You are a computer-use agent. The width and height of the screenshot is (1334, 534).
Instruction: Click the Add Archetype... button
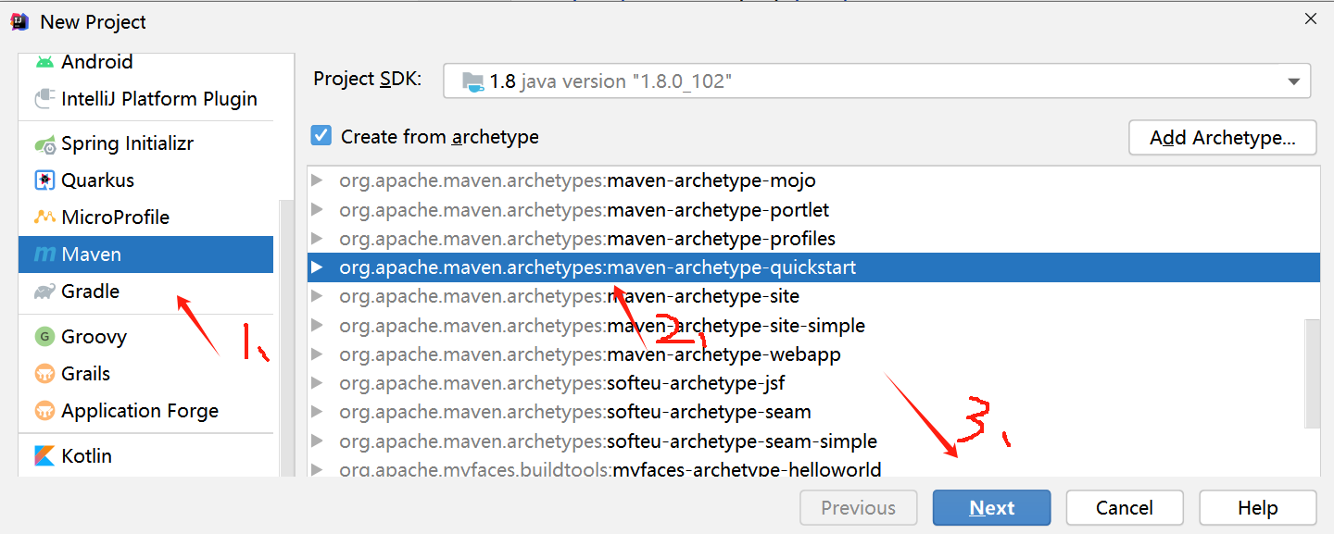click(x=1223, y=138)
